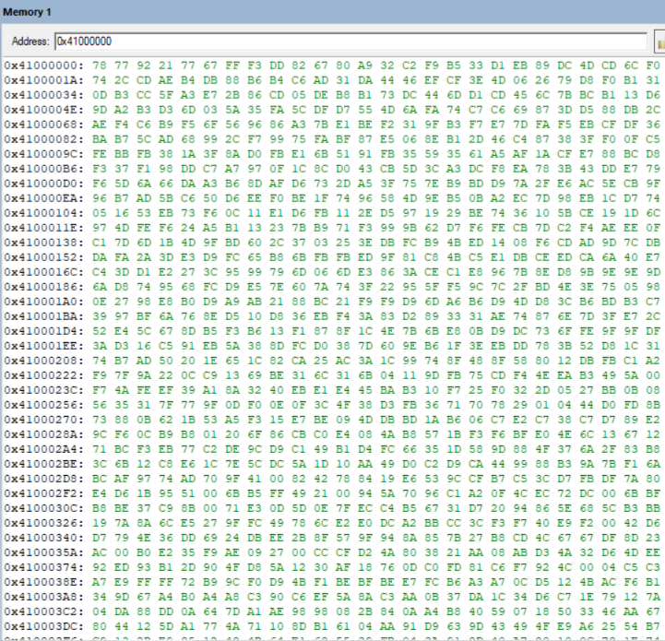Select the row address 0x41000340:
Image resolution: width=665 pixels, height=641 pixels.
44,538
